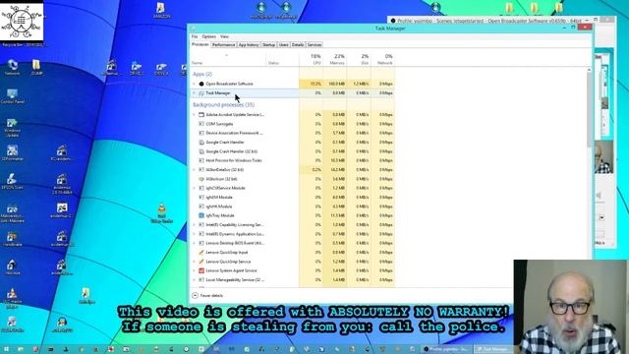The width and height of the screenshot is (629, 354).
Task: Sort processes by CPU column
Action: click(x=312, y=59)
